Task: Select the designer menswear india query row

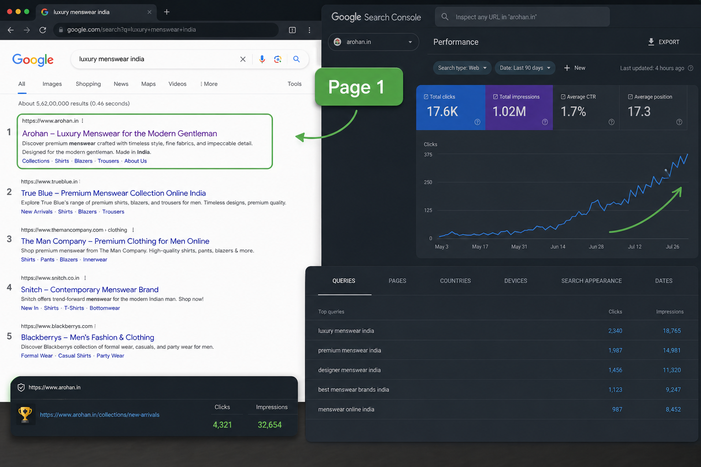Action: click(x=502, y=370)
